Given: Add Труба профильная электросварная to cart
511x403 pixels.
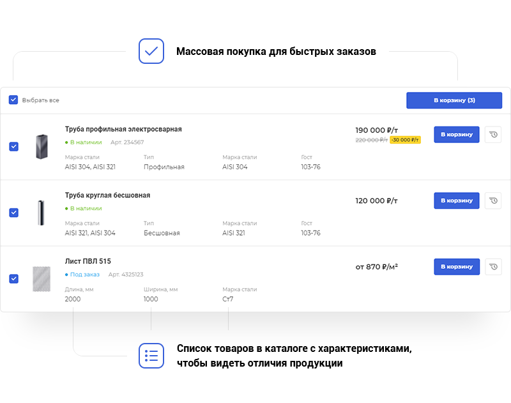Looking at the screenshot, I should [x=456, y=134].
